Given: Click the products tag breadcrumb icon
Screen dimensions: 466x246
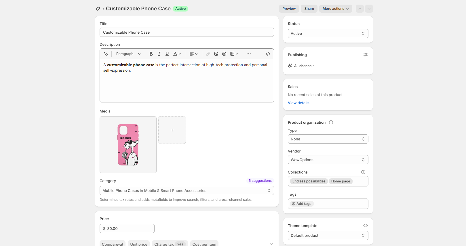Looking at the screenshot, I should click(98, 9).
